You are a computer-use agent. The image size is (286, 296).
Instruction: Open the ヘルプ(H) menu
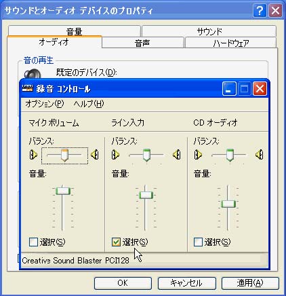(x=89, y=104)
